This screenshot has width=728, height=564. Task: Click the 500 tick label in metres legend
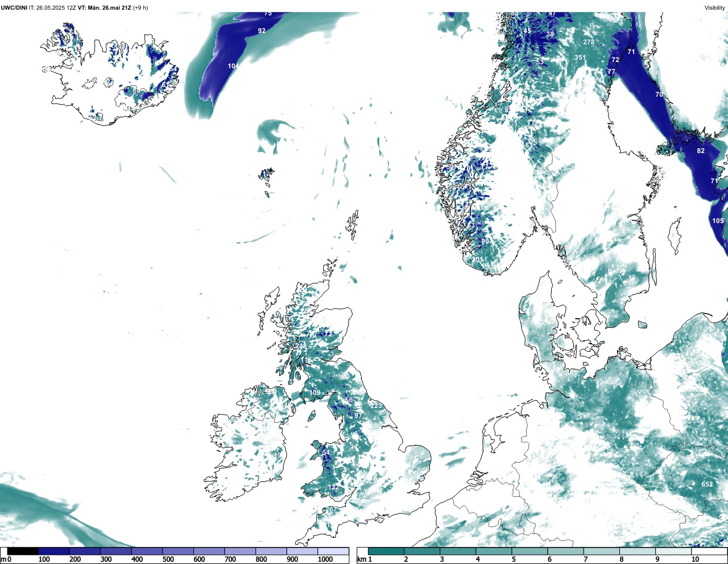tap(168, 559)
